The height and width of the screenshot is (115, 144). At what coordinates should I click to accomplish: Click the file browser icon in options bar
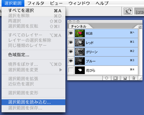[x=128, y=11]
